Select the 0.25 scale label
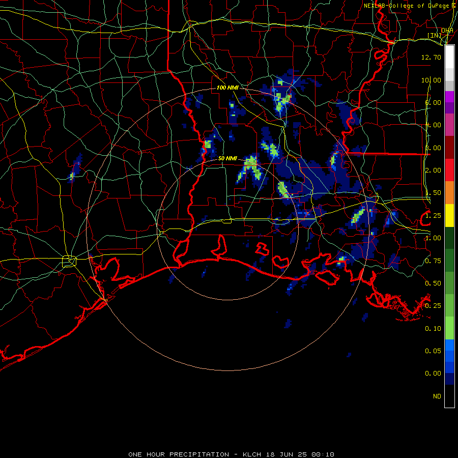The height and width of the screenshot is (458, 458). [x=433, y=306]
